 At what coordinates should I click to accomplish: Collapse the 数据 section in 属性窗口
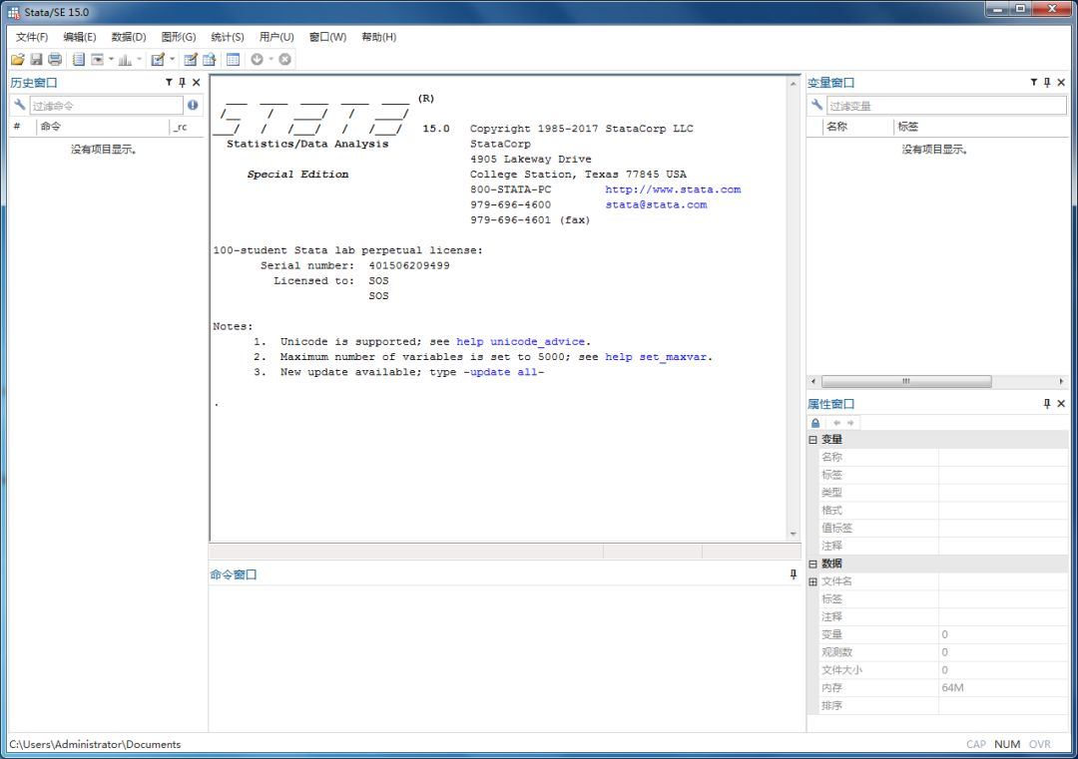[x=812, y=564]
